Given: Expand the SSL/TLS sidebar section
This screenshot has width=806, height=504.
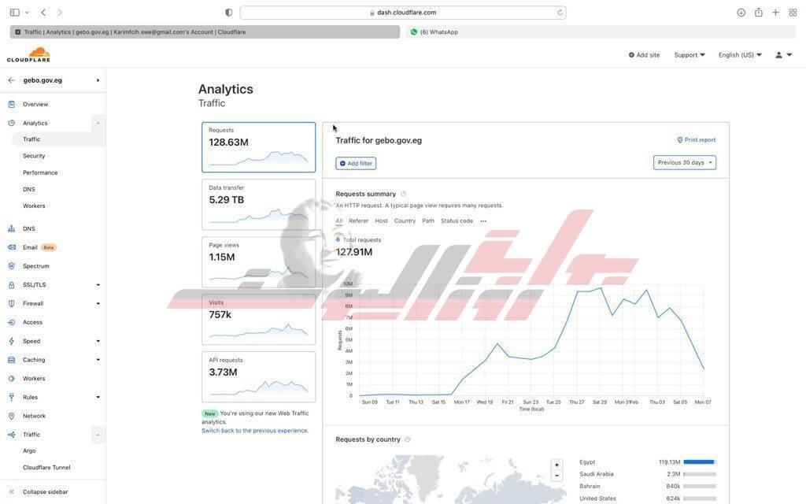Looking at the screenshot, I should pyautogui.click(x=98, y=285).
